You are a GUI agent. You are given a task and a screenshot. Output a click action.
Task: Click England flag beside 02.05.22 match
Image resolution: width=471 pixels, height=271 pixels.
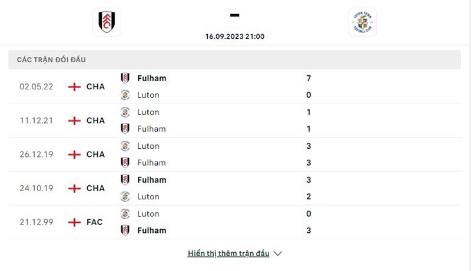click(x=74, y=86)
